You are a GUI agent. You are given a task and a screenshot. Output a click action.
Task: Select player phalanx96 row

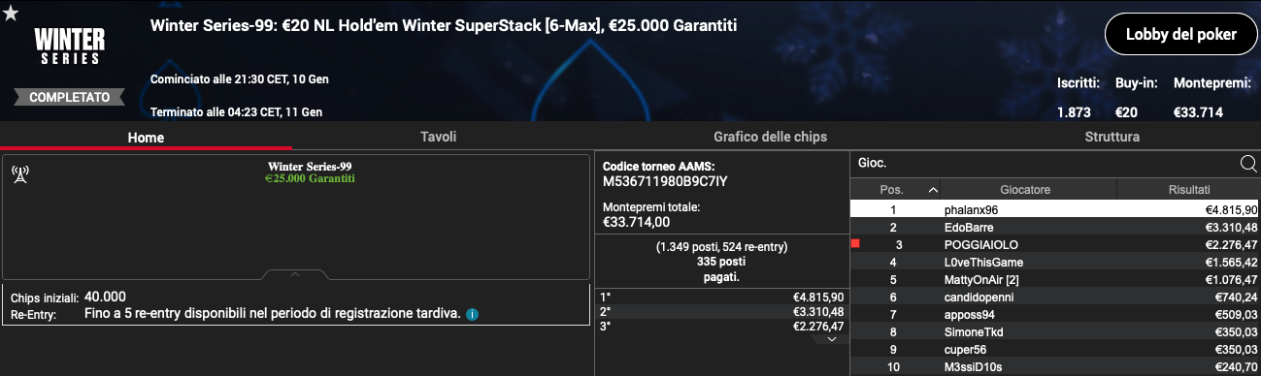pyautogui.click(x=1055, y=209)
